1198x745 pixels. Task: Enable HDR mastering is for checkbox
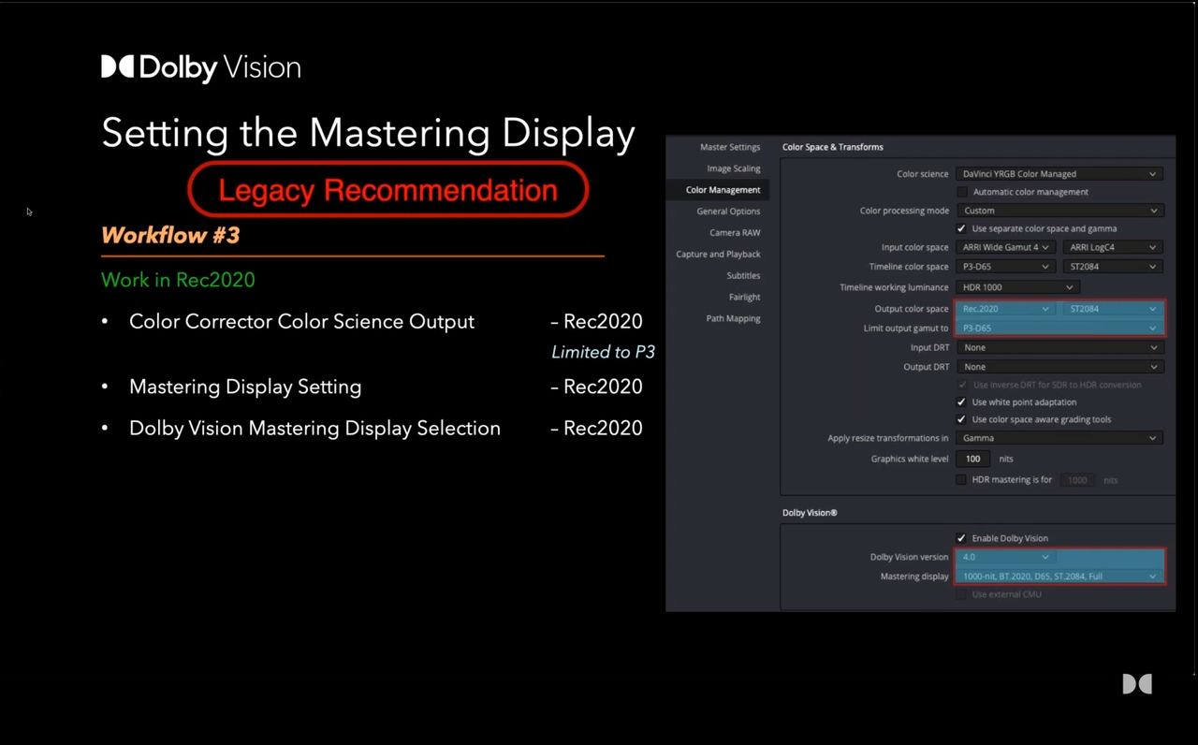point(961,479)
